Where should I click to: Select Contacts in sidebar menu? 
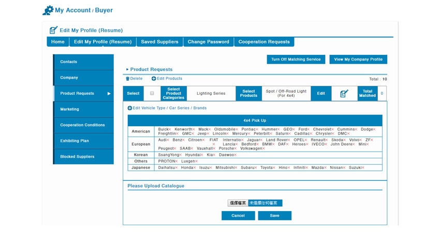pyautogui.click(x=84, y=62)
